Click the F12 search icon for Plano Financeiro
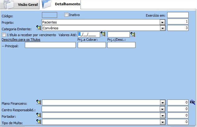The width and height of the screenshot is (197, 127). (192, 102)
